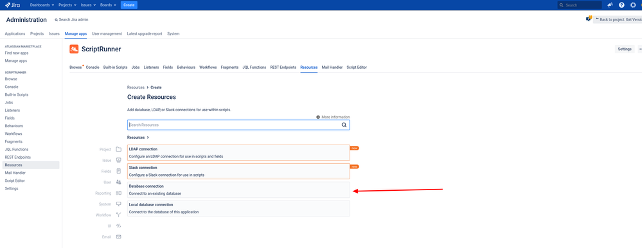The width and height of the screenshot is (642, 248).
Task: Open Script Editor tab
Action: 357,67
